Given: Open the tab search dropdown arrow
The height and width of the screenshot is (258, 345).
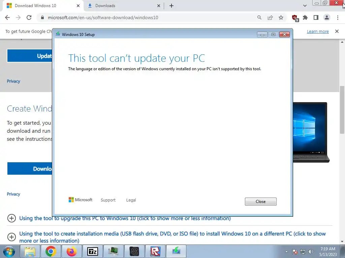Looking at the screenshot, I should pos(305,6).
